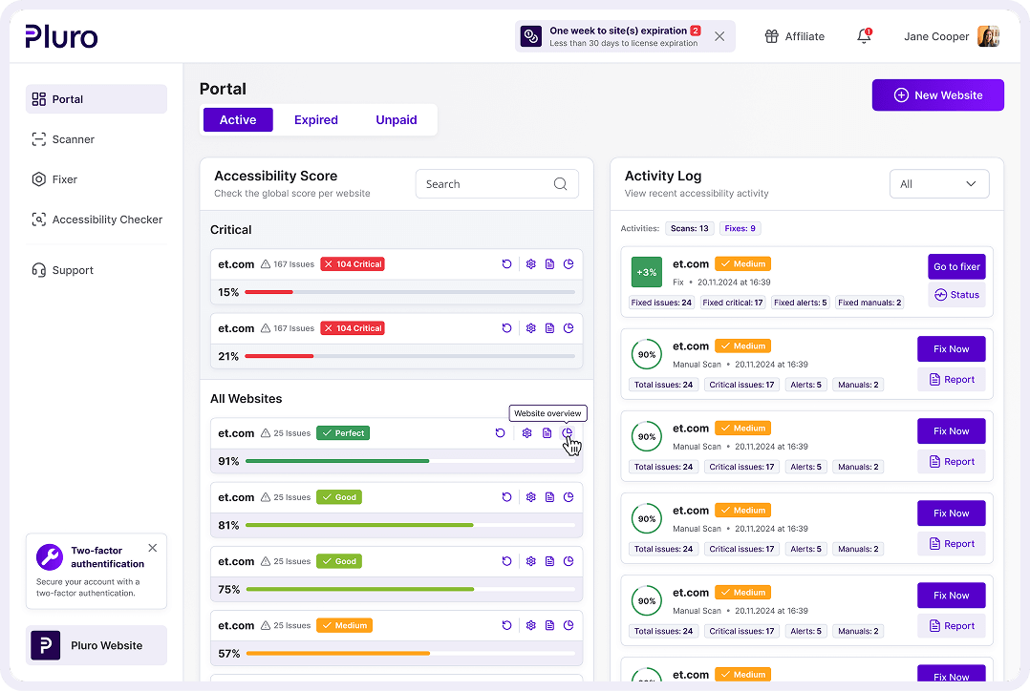Image resolution: width=1030 pixels, height=691 pixels.
Task: Click the rescan icon on the 15% critical site
Action: pyautogui.click(x=506, y=264)
